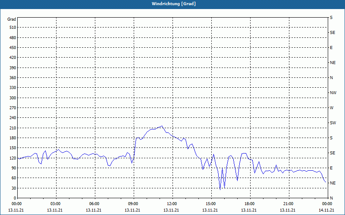Select the 480 tick label on the y-axis
This screenshot has width=345, height=215.
coord(13,38)
